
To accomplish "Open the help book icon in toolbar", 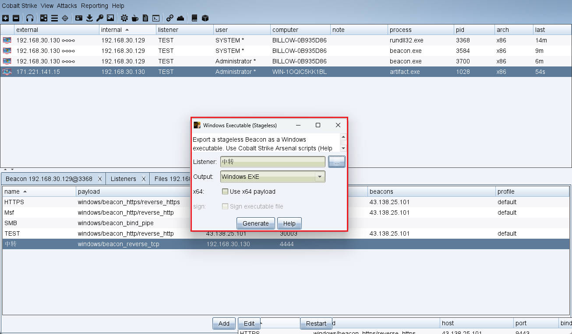I will coord(194,18).
